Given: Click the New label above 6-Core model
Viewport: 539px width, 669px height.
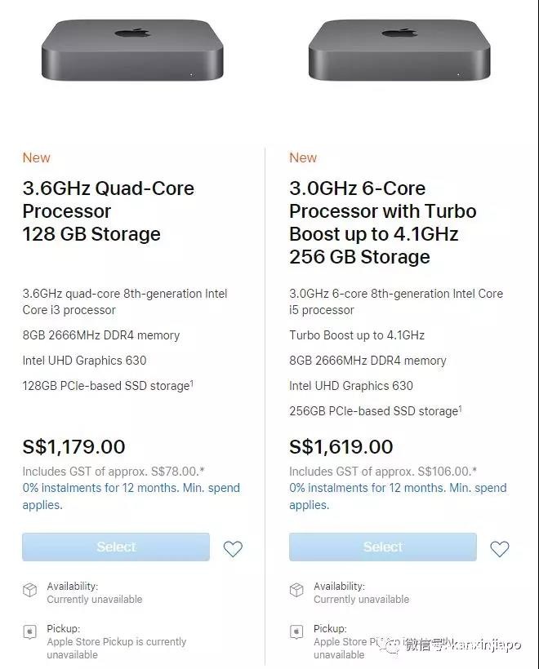Looking at the screenshot, I should (303, 157).
